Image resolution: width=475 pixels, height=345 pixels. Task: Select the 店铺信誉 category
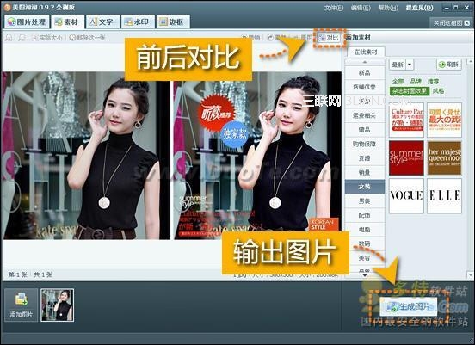pos(365,87)
